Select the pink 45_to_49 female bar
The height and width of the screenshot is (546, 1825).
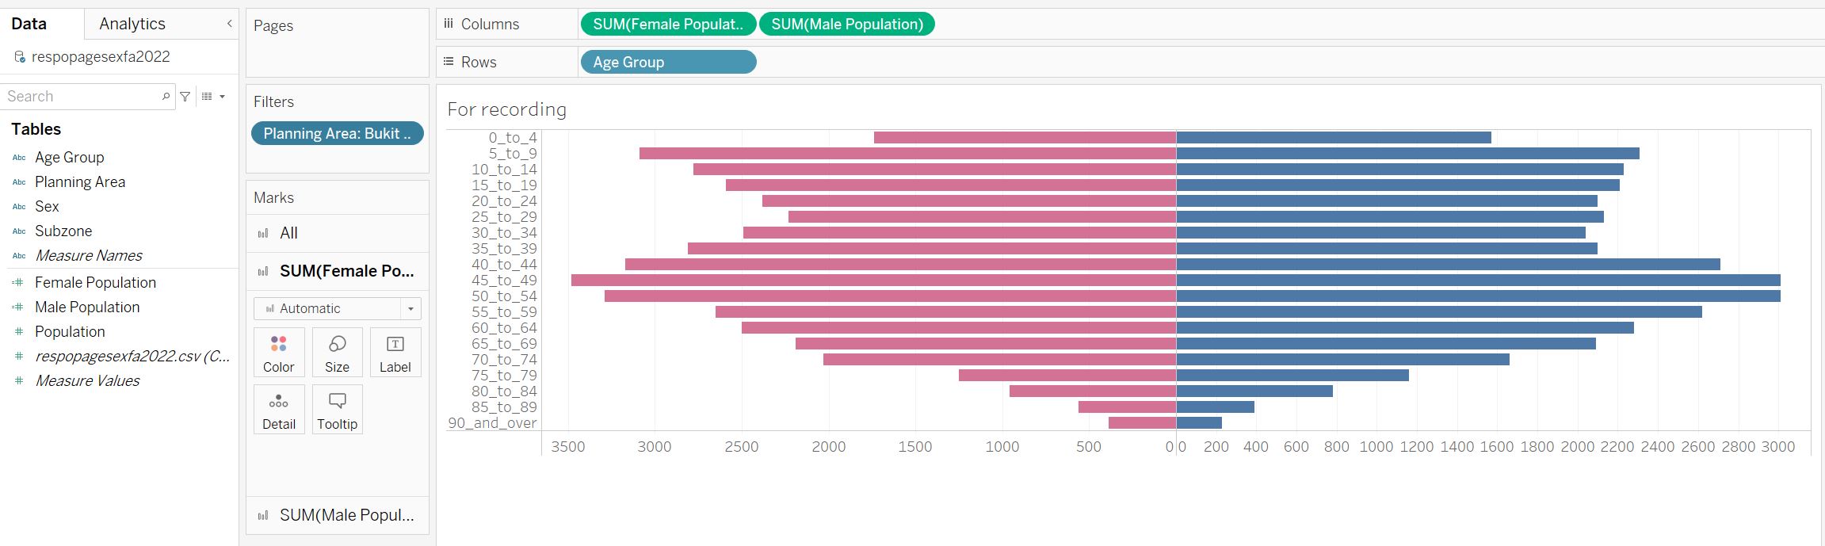coord(872,281)
